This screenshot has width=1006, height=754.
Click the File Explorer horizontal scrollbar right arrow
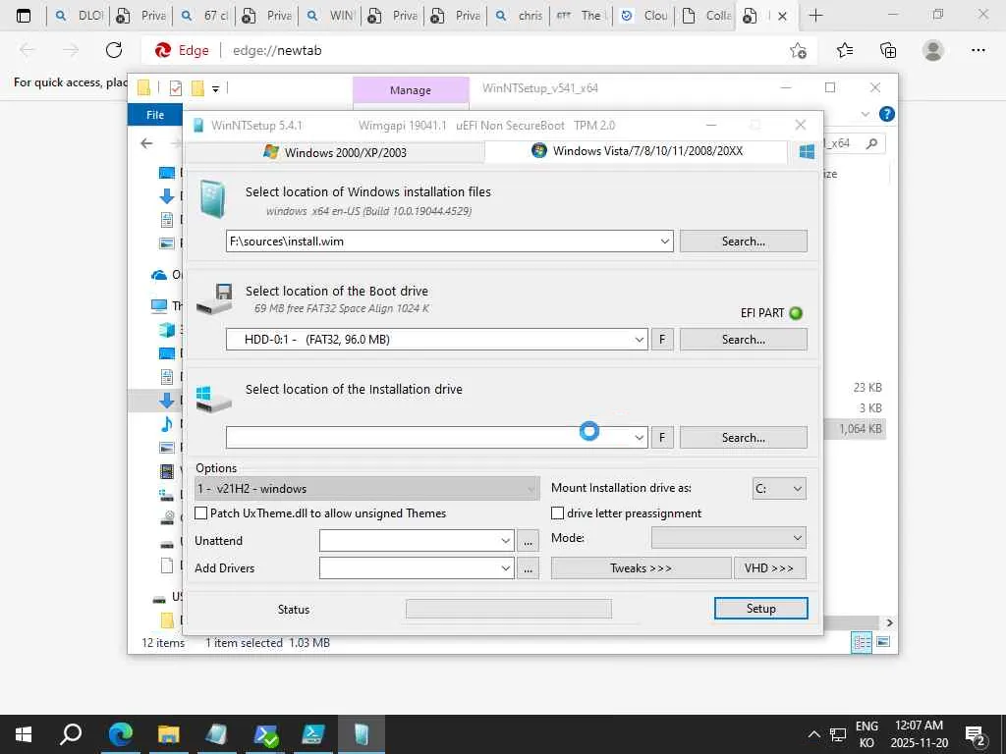pos(889,622)
